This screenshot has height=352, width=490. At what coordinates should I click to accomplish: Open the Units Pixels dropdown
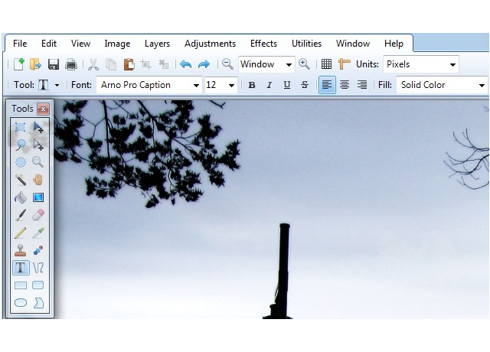421,64
